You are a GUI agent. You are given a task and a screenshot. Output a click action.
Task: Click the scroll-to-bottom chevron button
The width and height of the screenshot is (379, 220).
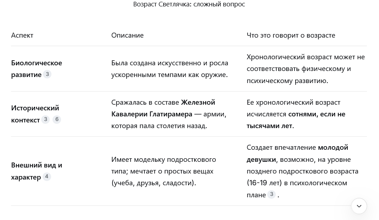pyautogui.click(x=359, y=206)
